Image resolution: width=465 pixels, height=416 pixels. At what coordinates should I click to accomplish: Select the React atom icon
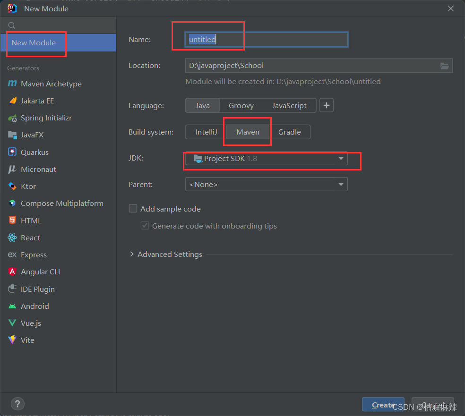(x=12, y=238)
